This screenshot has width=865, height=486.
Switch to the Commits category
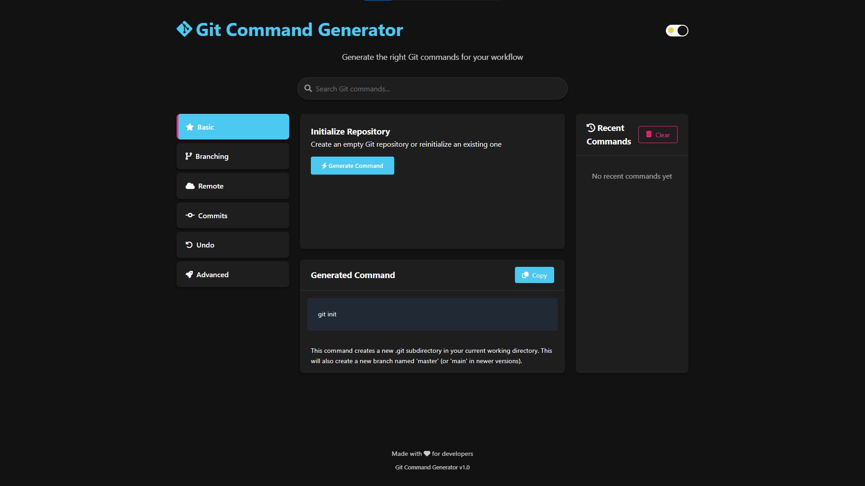(x=233, y=216)
